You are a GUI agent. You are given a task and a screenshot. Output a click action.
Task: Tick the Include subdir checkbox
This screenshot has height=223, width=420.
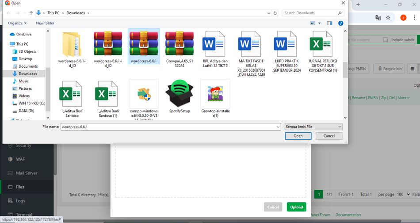tap(385, 40)
